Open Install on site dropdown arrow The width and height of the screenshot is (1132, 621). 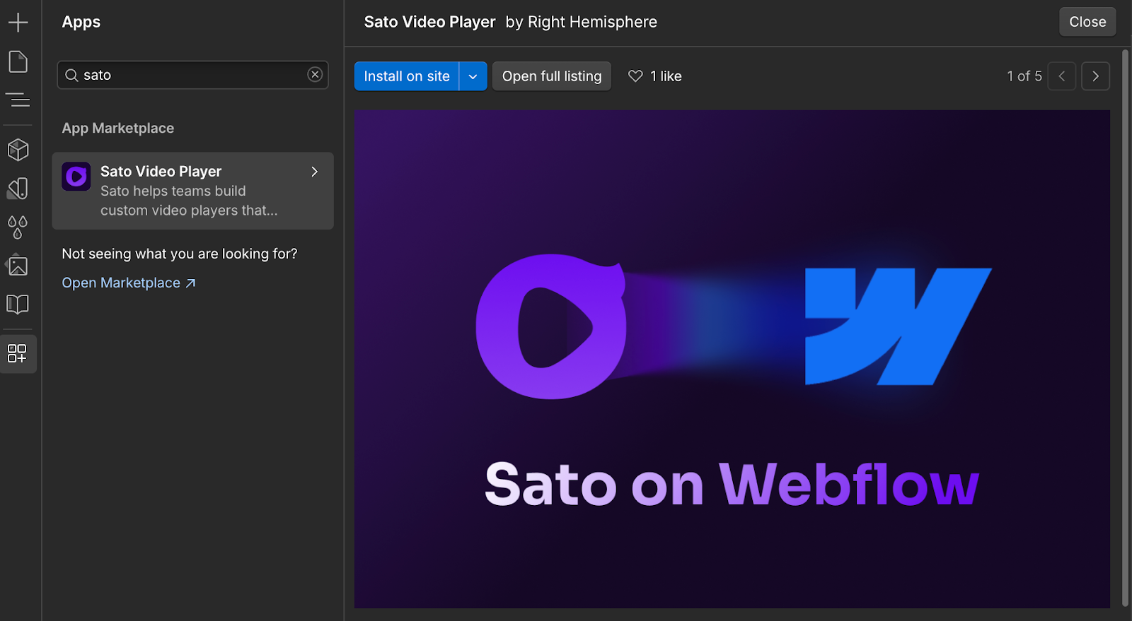473,76
